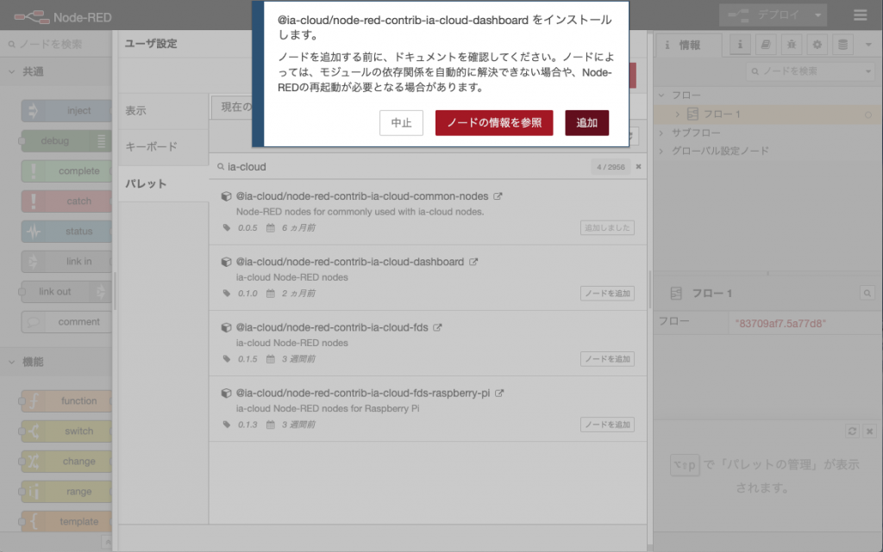
Task: Open the main hamburger menu
Action: tap(860, 15)
